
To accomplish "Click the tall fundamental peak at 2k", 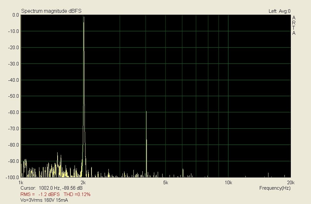I will 84,96.
